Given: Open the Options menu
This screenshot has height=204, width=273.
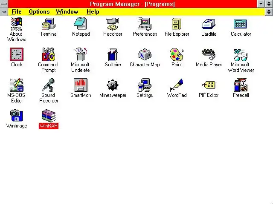Looking at the screenshot, I should [x=39, y=11].
